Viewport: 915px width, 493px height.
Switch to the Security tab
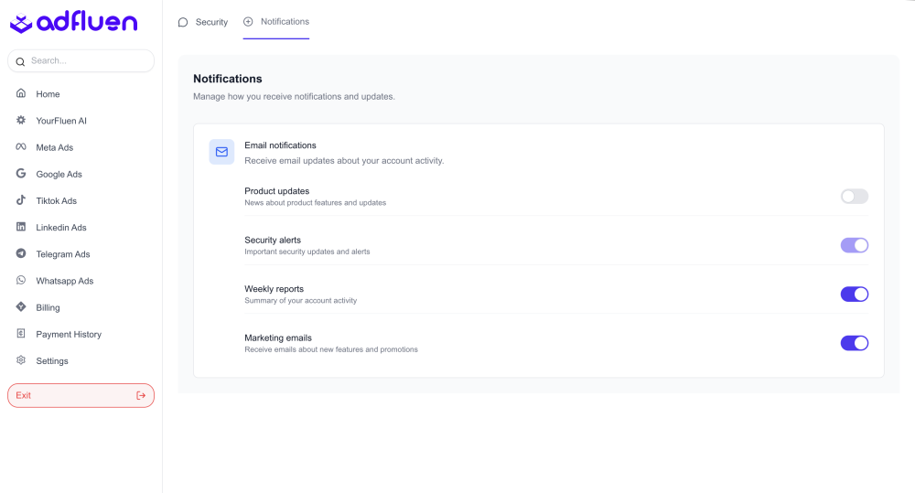point(203,22)
